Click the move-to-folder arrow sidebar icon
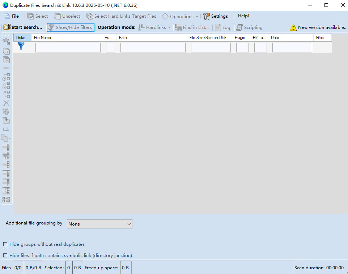The height and width of the screenshot is (274, 348). point(6,120)
